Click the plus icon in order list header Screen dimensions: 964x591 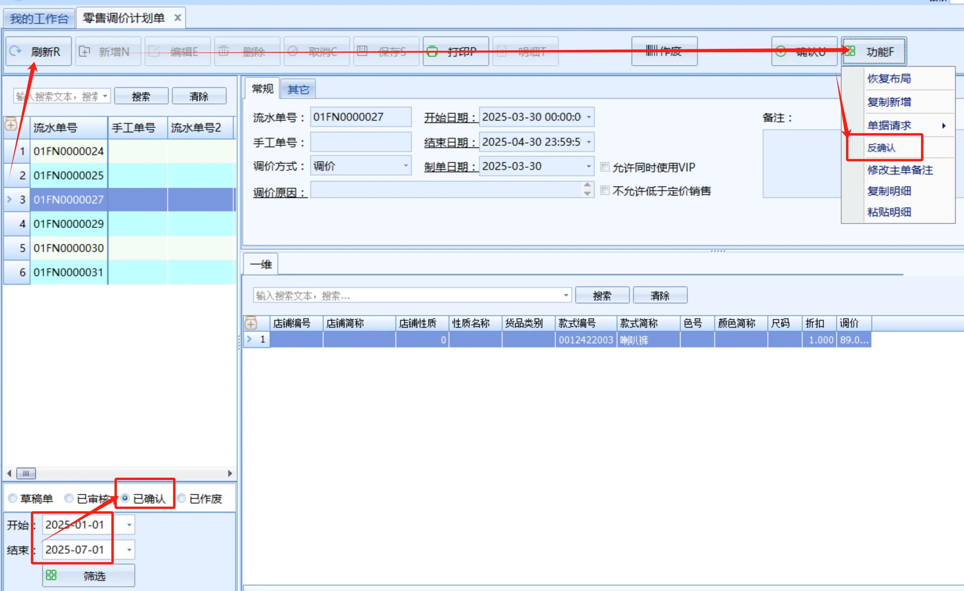click(11, 125)
